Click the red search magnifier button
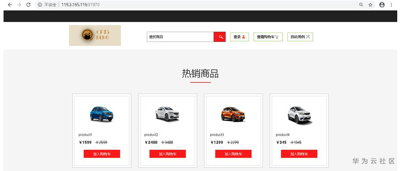This screenshot has height=171, width=400. pos(220,37)
